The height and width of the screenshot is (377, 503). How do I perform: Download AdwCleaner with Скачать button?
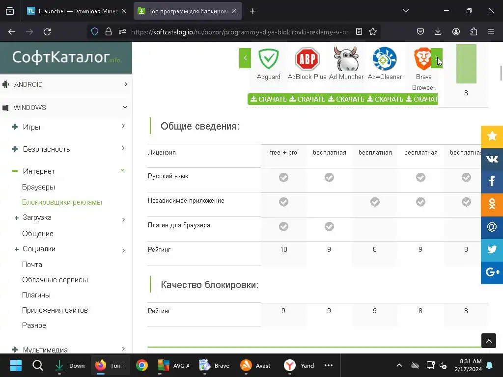(385, 99)
